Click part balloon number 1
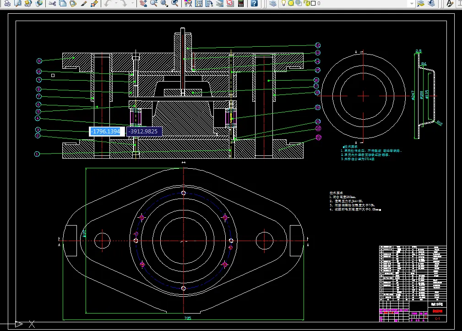This screenshot has width=462, height=331. [37, 154]
